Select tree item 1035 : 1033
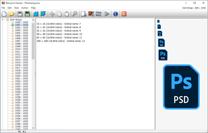Image resolution: width=208 pixels, height=133 pixels. [x=22, y=116]
